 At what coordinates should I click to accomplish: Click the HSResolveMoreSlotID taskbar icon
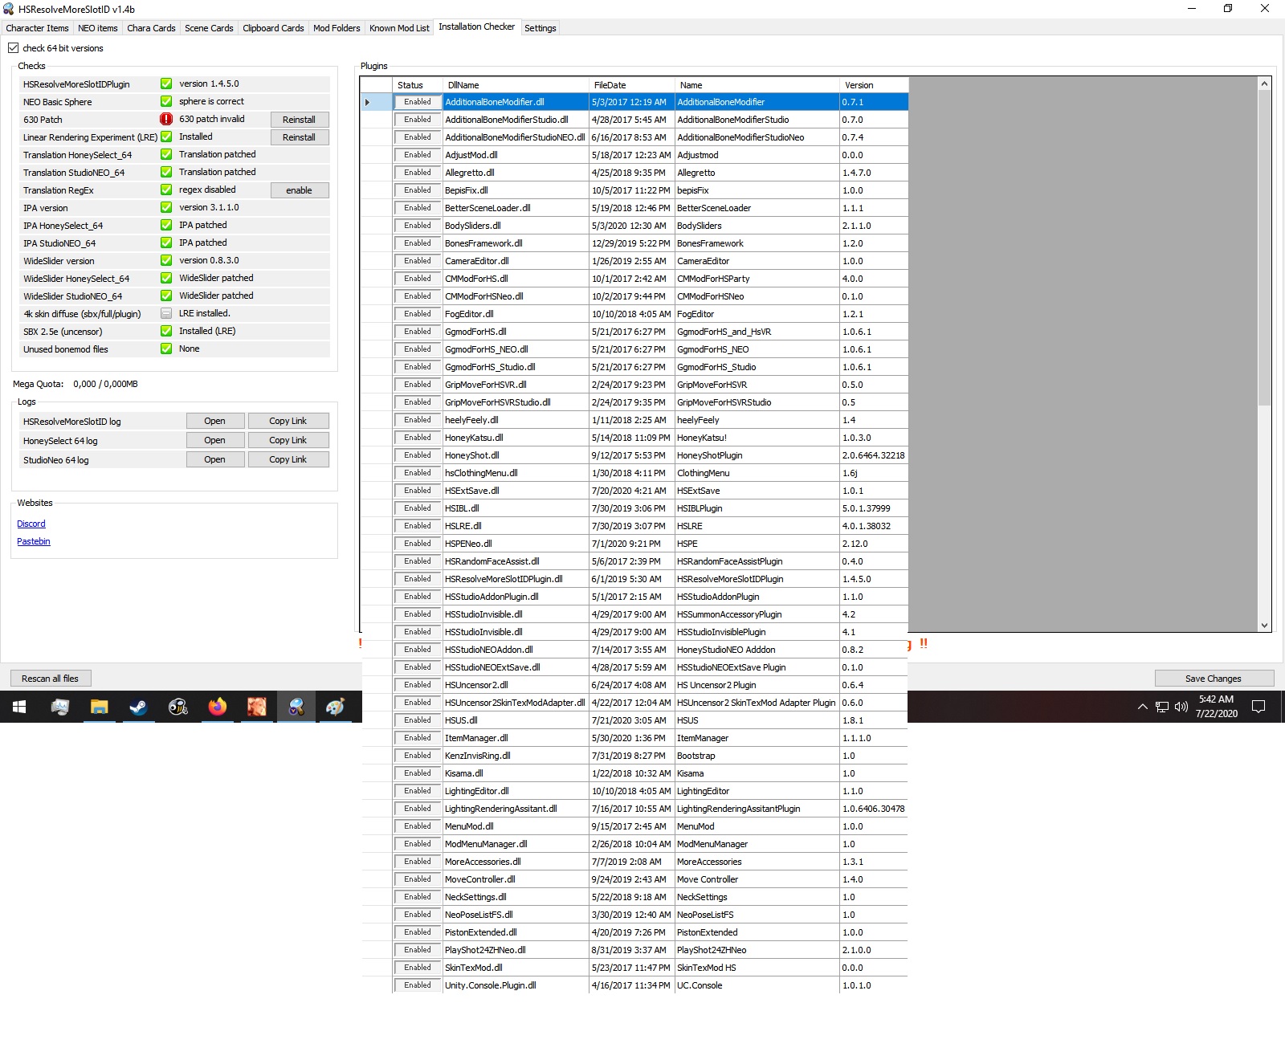(x=296, y=707)
